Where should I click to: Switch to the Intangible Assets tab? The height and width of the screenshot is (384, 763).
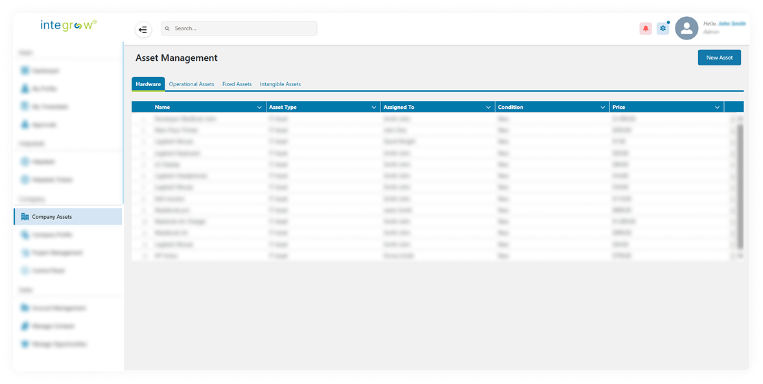coord(280,84)
